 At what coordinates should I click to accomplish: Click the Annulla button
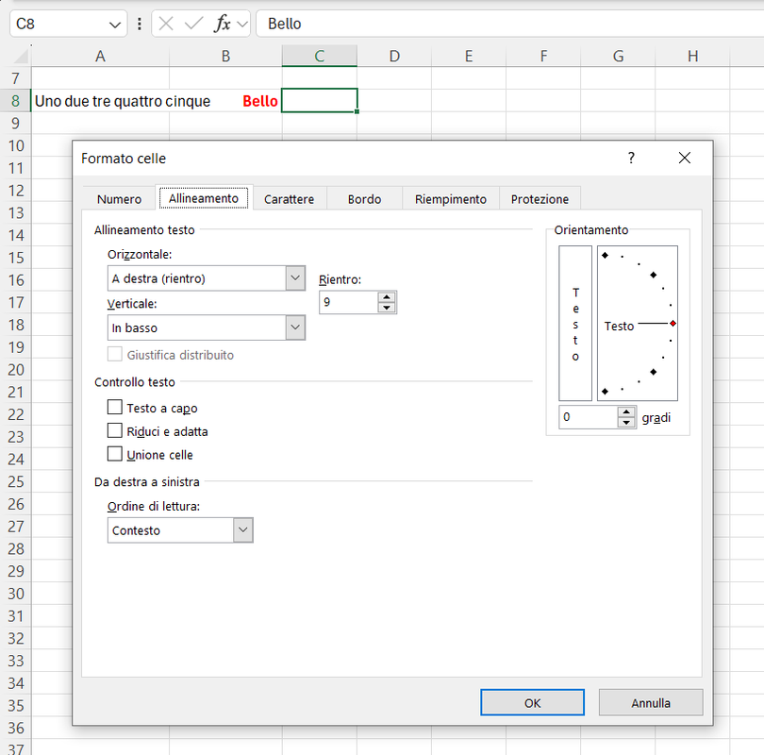(x=651, y=702)
